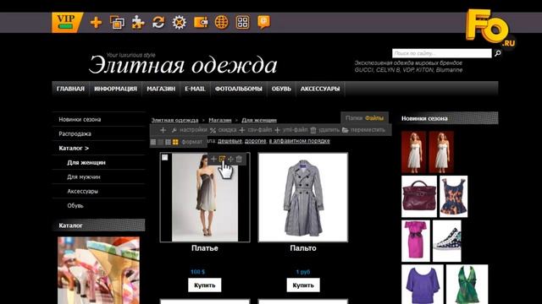Select the second view format icon
Screen dimensions: 542x304
click(160, 142)
